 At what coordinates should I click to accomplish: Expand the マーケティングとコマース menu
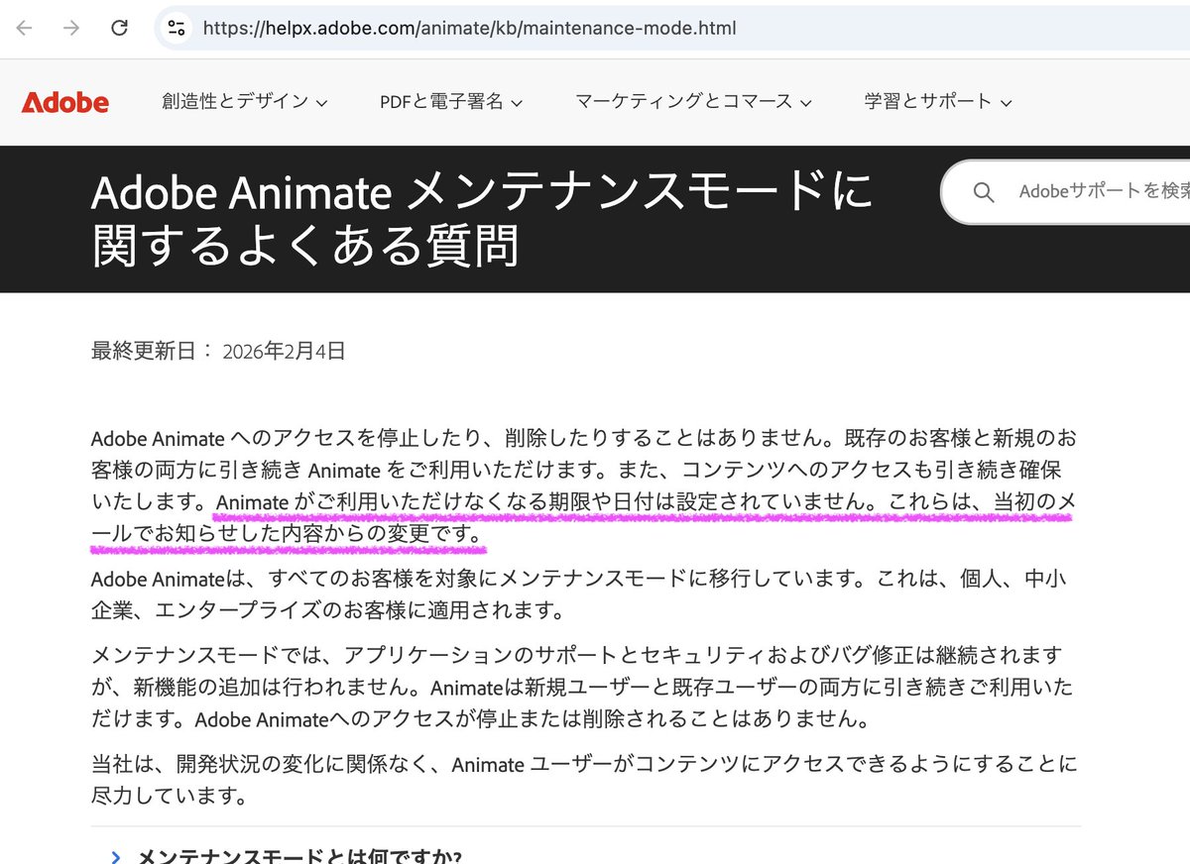694,101
